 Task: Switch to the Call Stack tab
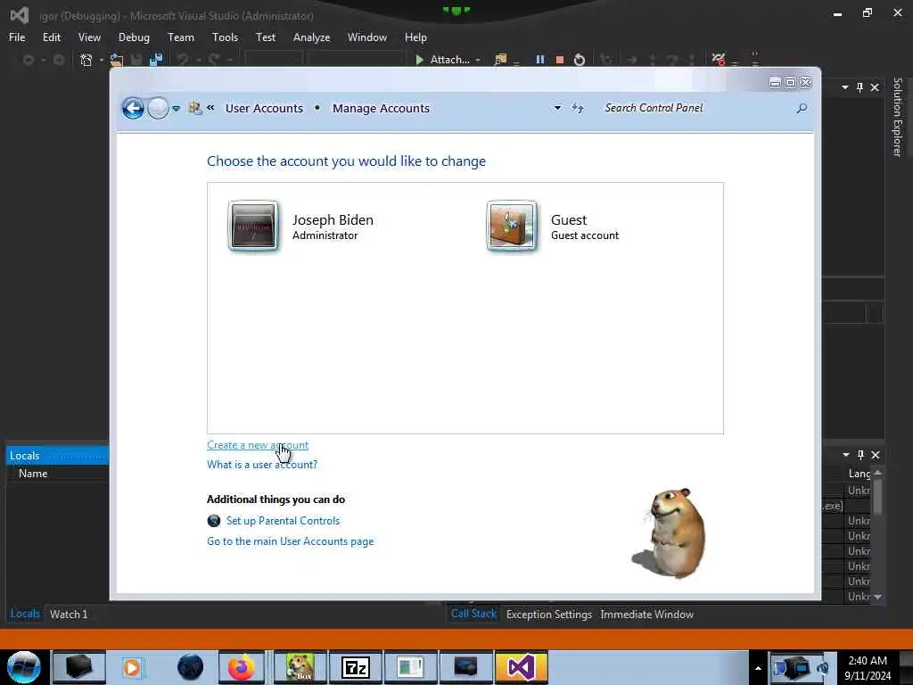pyautogui.click(x=473, y=614)
